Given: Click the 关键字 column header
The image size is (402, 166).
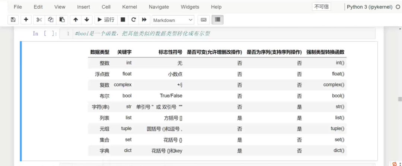Looking at the screenshot, I should point(124,52).
